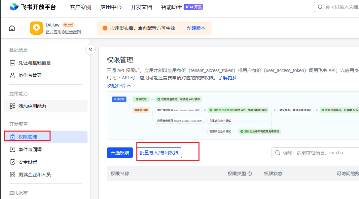Click the blue 开通权限 button
This screenshot has width=359, height=199.
[120, 153]
